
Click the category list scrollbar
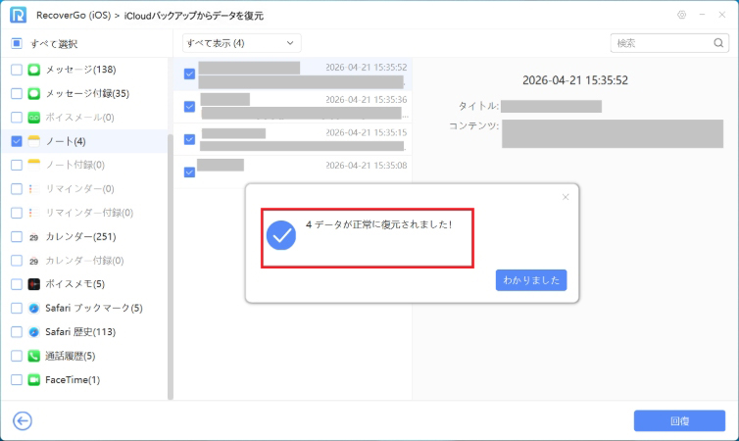click(x=171, y=267)
